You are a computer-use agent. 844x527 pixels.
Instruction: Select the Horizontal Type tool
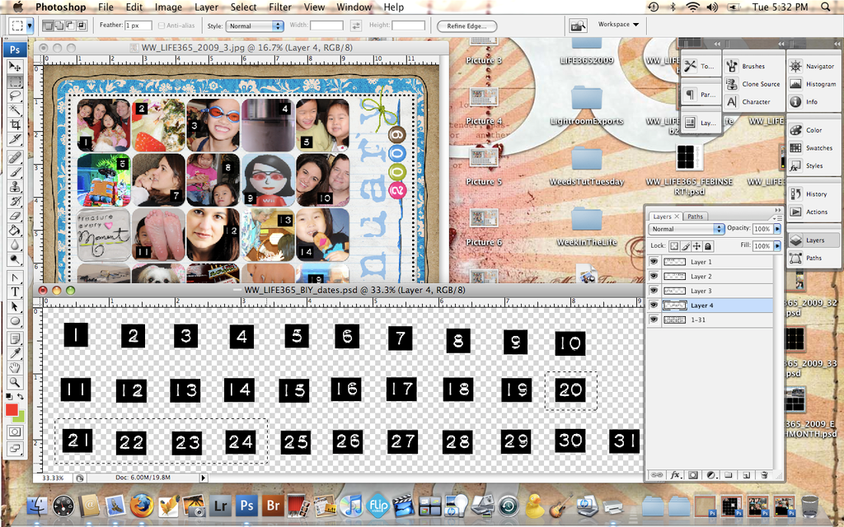coord(15,292)
